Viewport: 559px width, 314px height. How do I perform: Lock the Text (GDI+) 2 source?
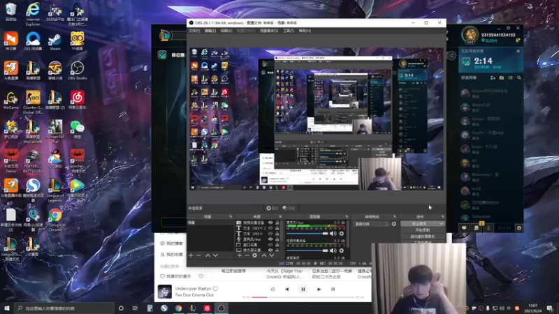tap(277, 228)
